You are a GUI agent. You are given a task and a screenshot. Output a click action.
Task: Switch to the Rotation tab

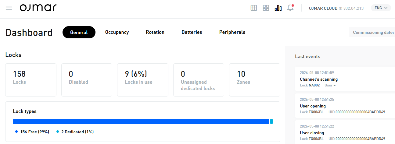tap(155, 32)
